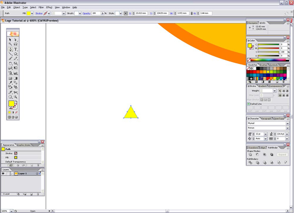Screen dimensions: 294x213
Task: Pick the Magic Wand tool
Action: pos(10,44)
